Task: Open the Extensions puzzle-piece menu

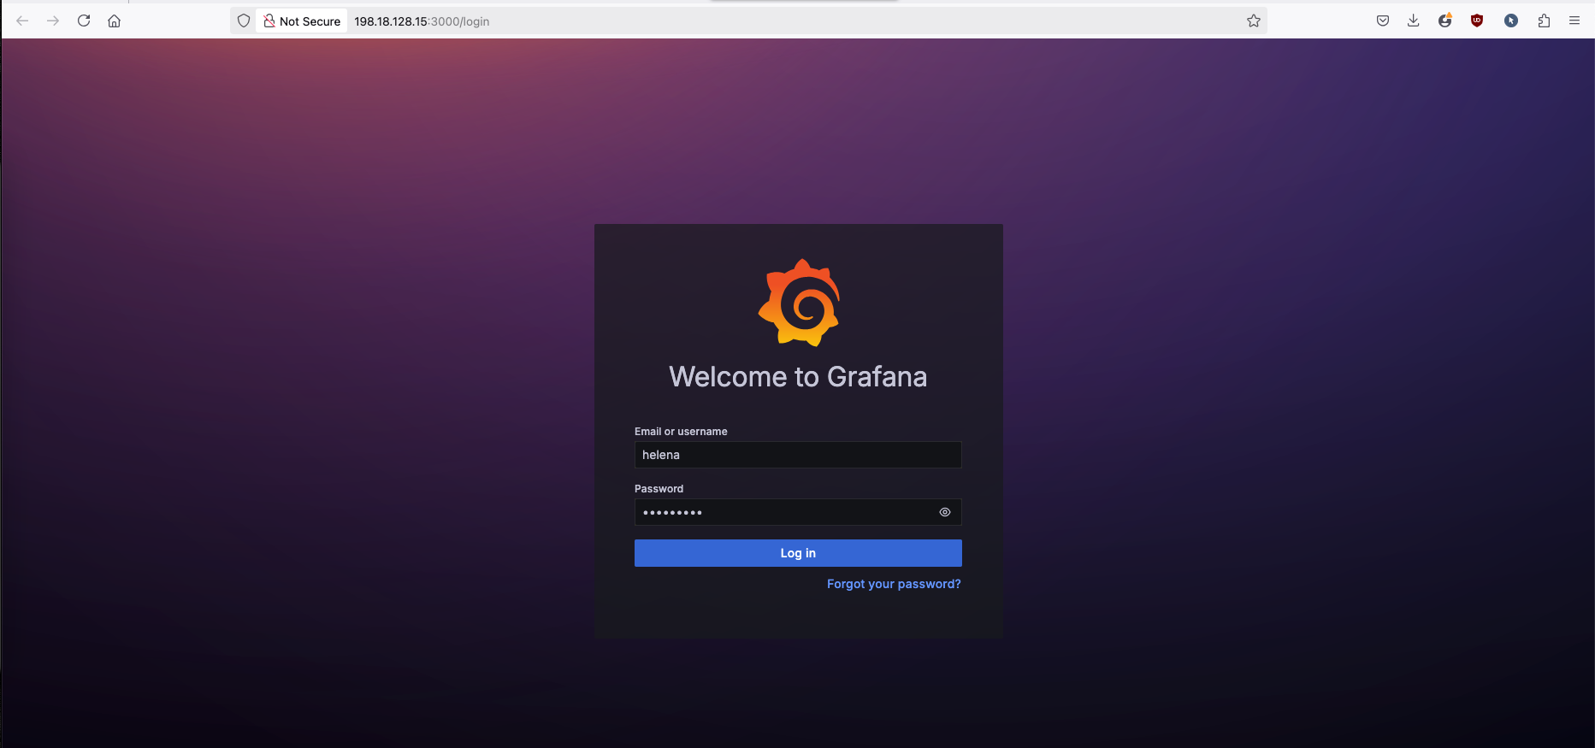Action: pyautogui.click(x=1543, y=21)
